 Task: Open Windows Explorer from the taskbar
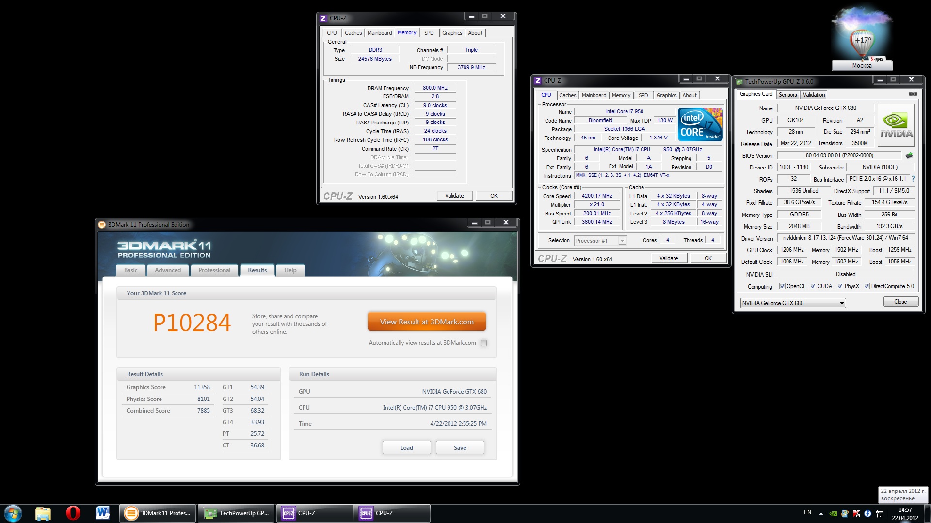43,513
